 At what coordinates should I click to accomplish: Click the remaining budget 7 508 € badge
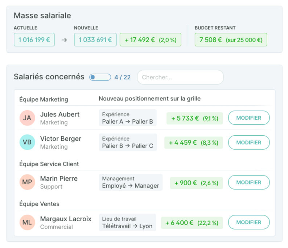point(231,40)
